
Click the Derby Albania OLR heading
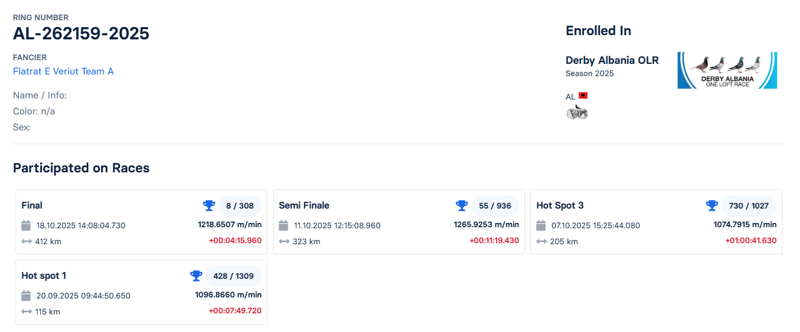pos(612,60)
